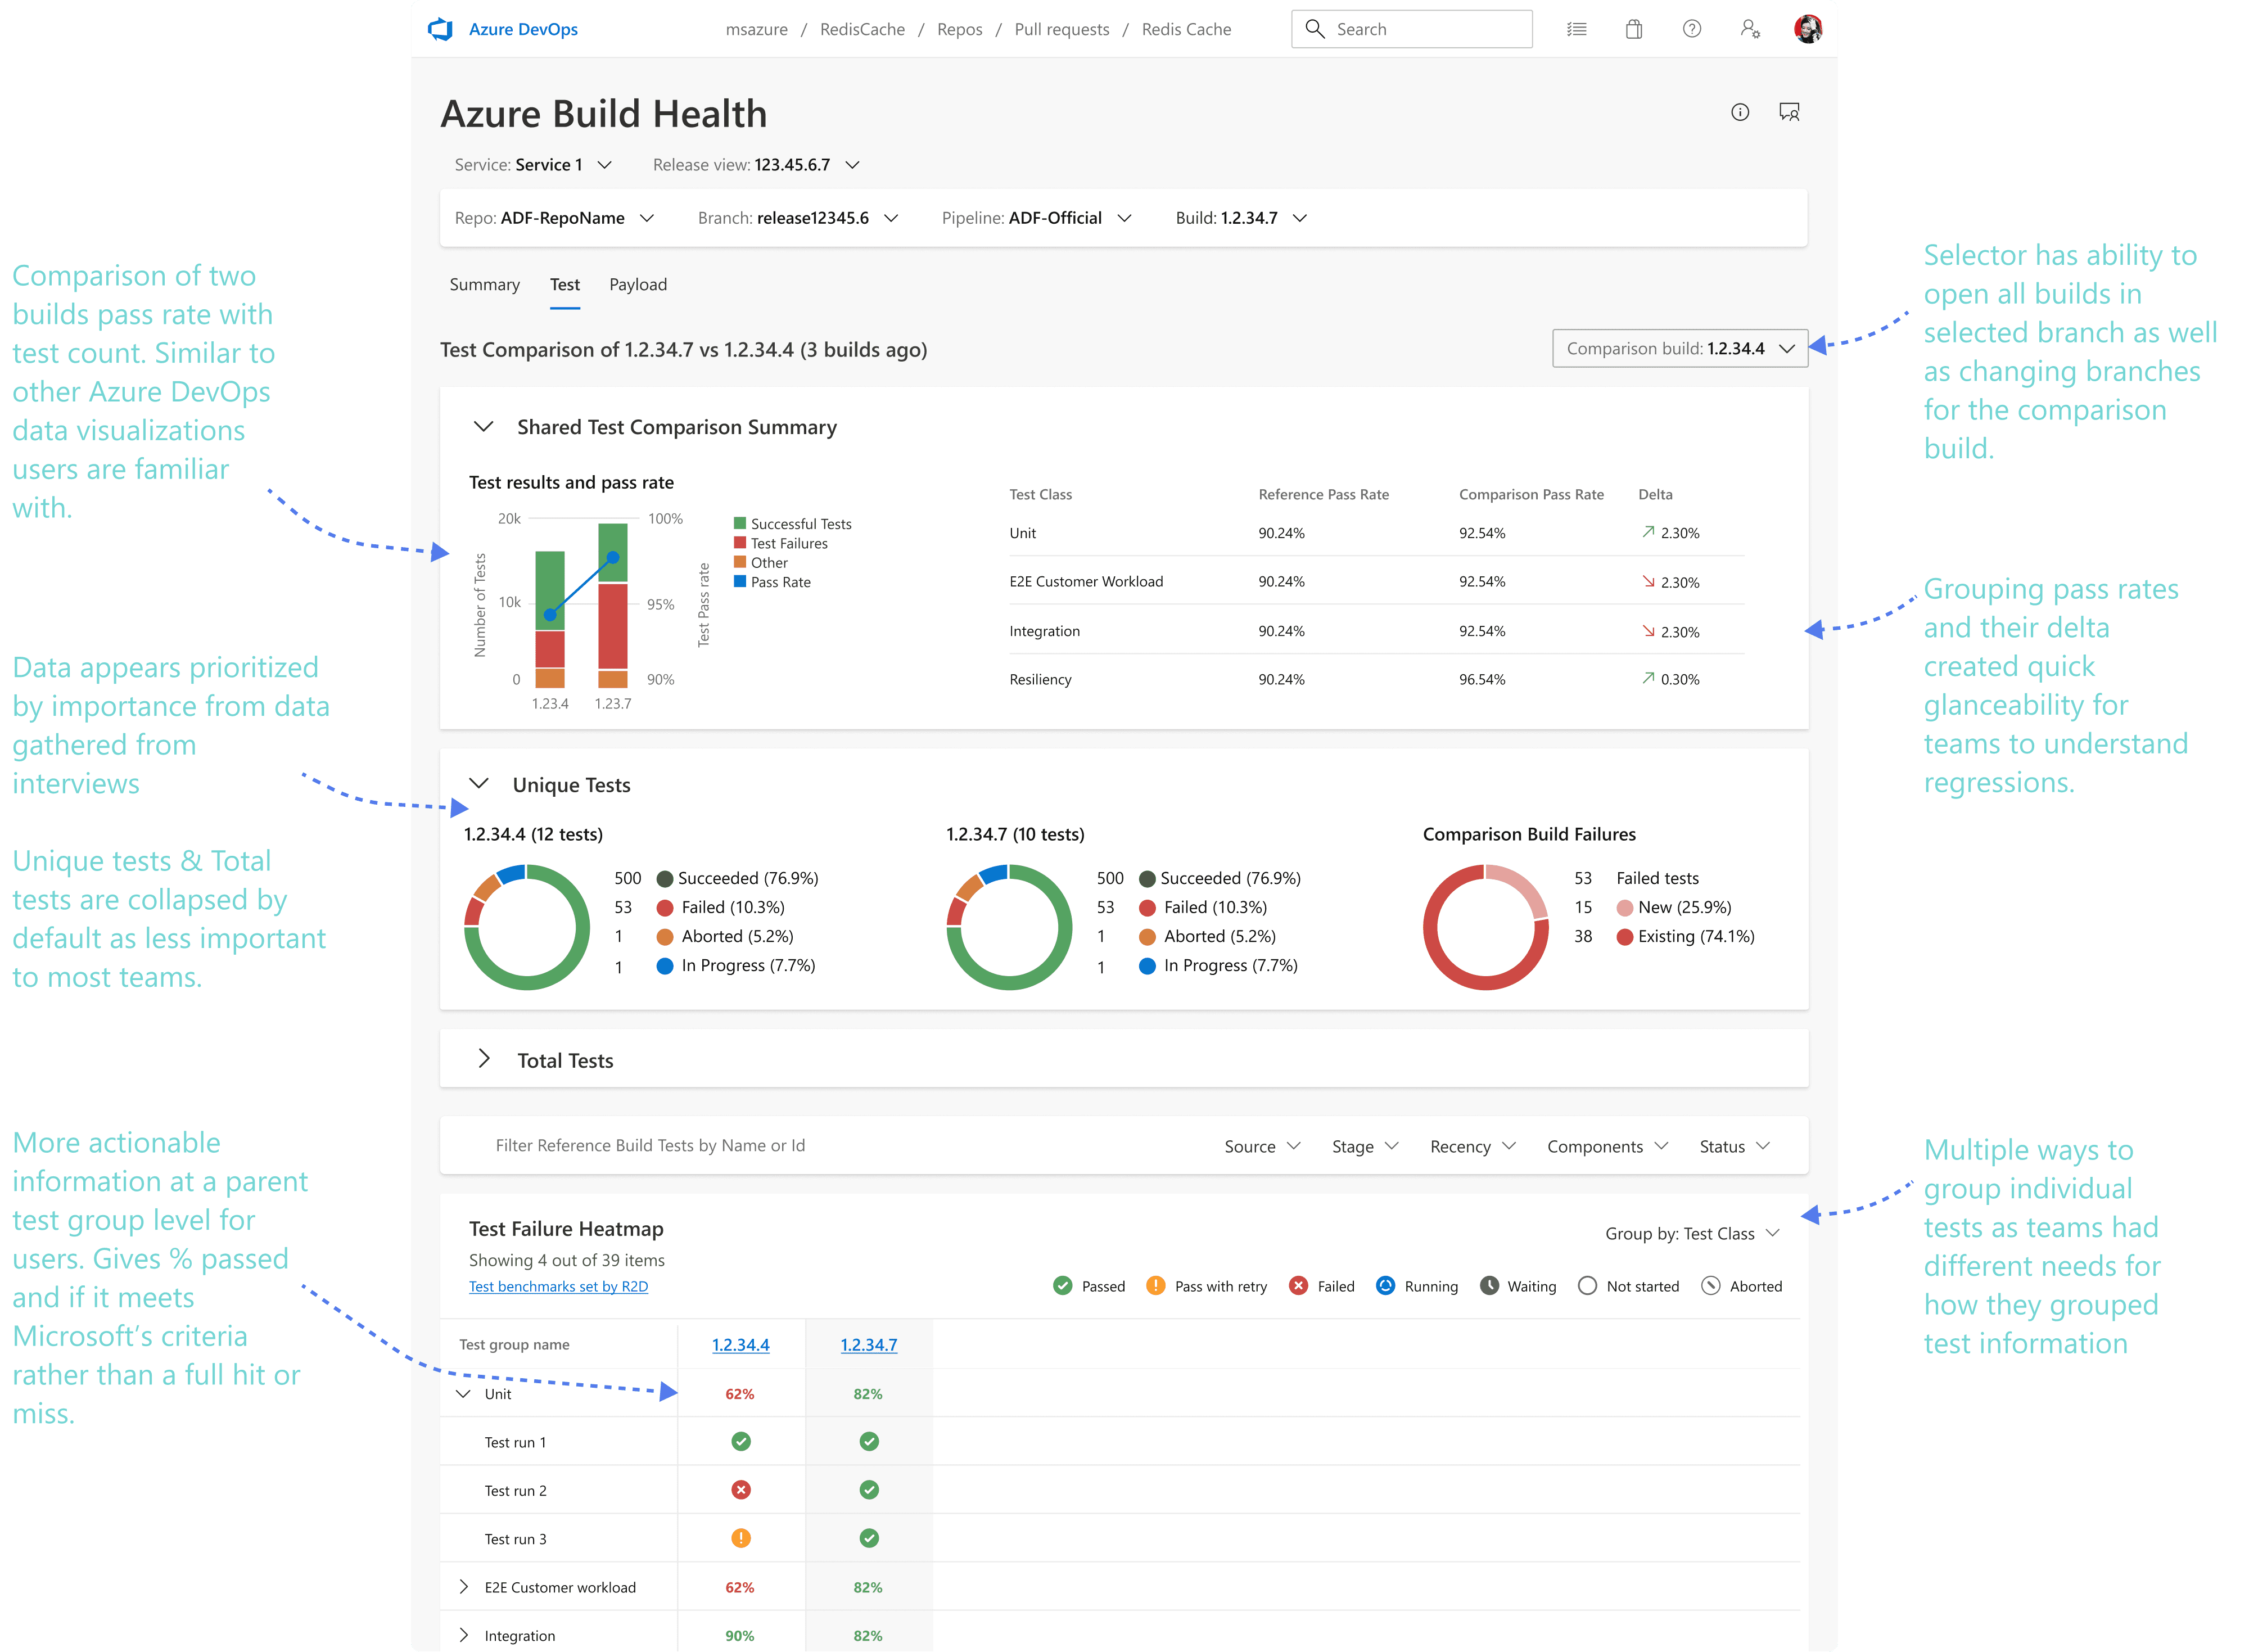This screenshot has height=1652, width=2249.
Task: Open Test benchmarks set by R2D link
Action: (x=558, y=1286)
